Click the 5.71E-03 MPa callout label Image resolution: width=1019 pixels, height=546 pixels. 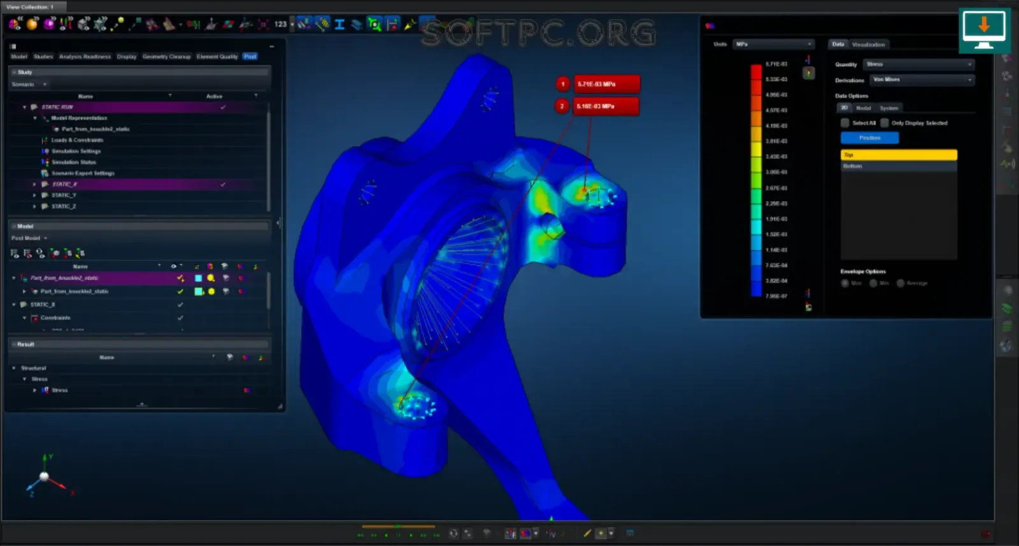point(606,84)
